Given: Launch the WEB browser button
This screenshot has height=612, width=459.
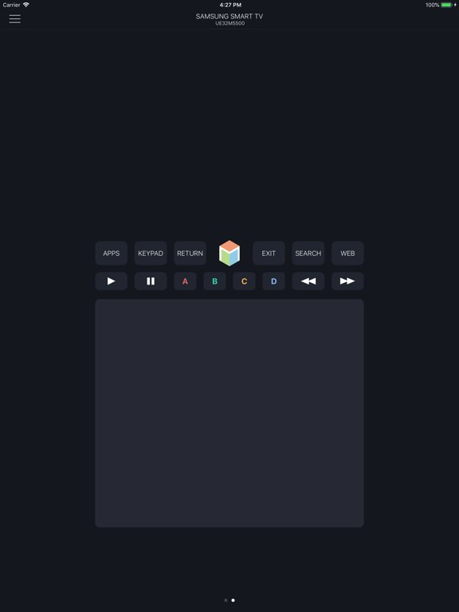Looking at the screenshot, I should click(x=347, y=253).
